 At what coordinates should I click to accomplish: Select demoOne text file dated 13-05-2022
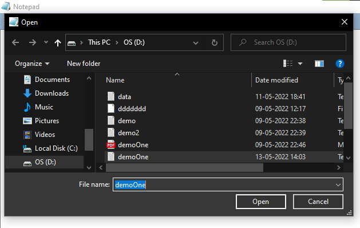point(133,157)
